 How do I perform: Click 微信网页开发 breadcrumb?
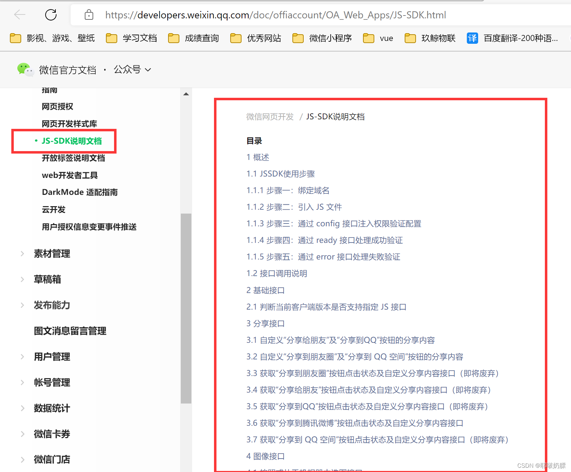pos(270,116)
